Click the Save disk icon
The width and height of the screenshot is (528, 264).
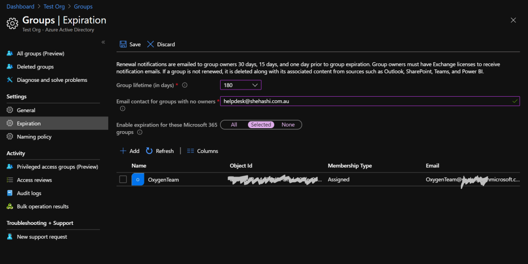pos(123,44)
